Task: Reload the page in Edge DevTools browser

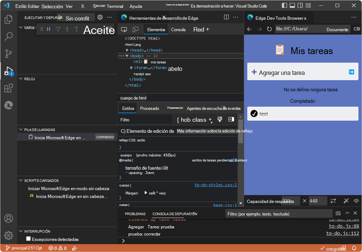Action: (x=269, y=29)
